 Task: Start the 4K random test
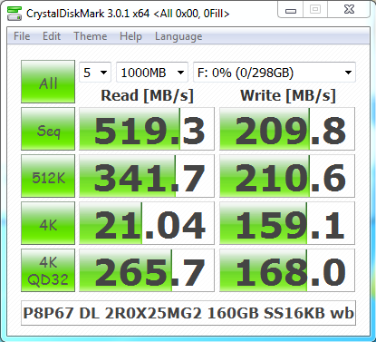(x=48, y=223)
